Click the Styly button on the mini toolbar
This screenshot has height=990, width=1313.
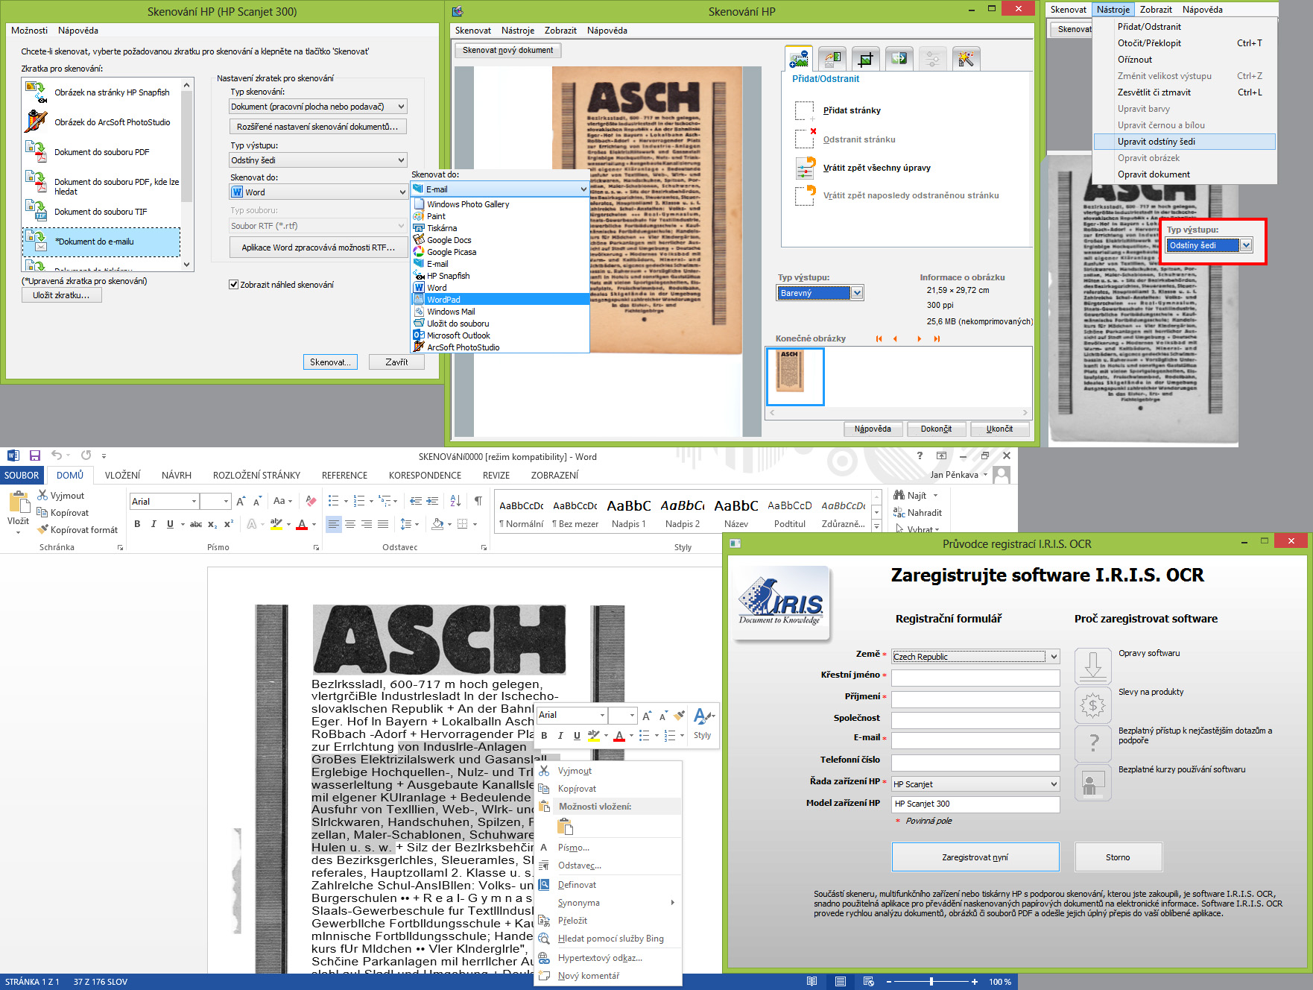tap(702, 723)
